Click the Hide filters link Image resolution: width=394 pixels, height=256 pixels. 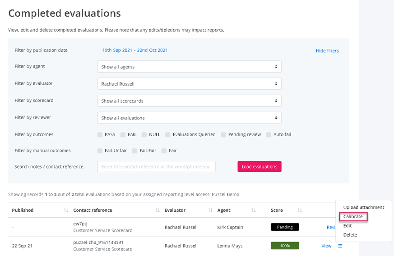[327, 51]
